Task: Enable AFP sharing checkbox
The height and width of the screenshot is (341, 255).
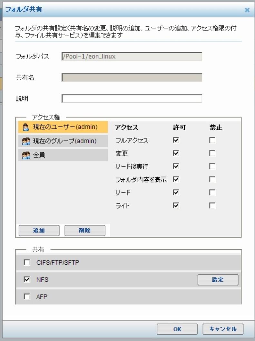Action: click(x=27, y=297)
